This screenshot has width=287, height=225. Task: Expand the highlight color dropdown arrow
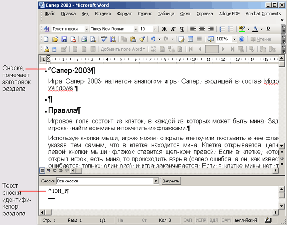coord(248,29)
